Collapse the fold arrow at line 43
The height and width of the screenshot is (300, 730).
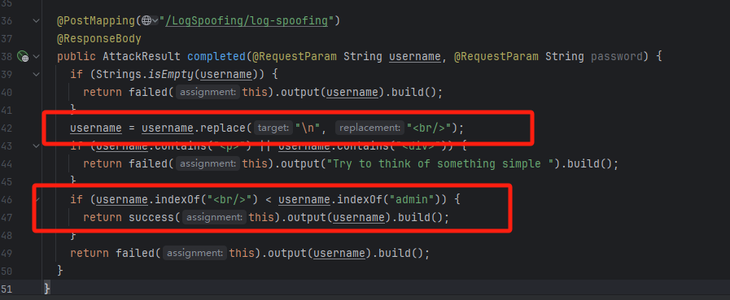[x=36, y=146]
